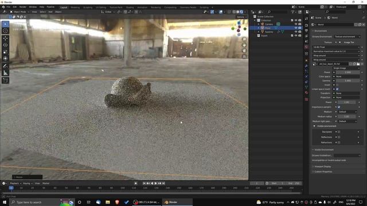This screenshot has height=206, width=367.
Task: Play the timeline animation
Action: click(155, 183)
